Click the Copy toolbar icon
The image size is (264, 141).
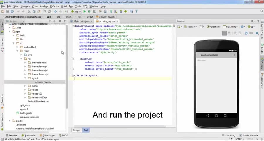[x=34, y=11]
